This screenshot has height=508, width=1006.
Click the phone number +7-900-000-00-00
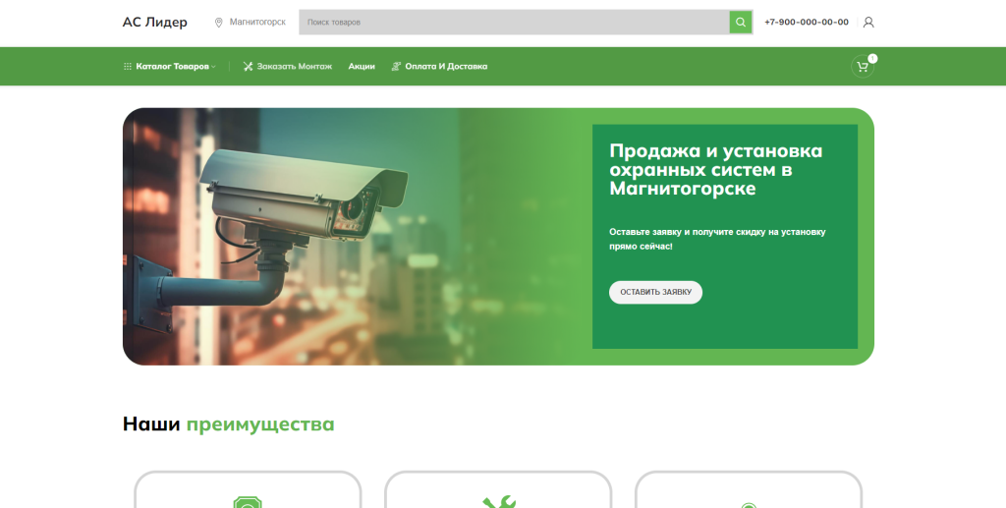coord(806,22)
